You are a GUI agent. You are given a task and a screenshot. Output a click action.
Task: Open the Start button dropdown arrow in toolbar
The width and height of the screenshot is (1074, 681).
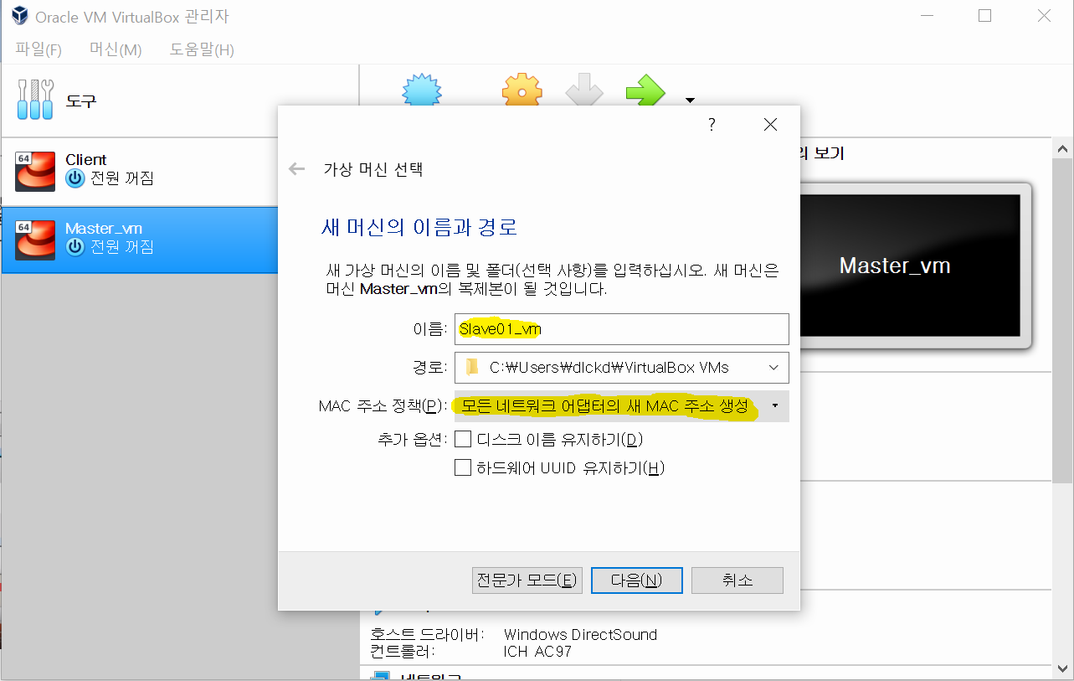click(690, 101)
